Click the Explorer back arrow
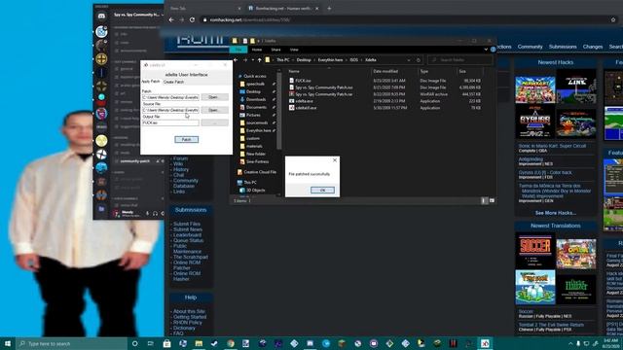 (x=236, y=60)
